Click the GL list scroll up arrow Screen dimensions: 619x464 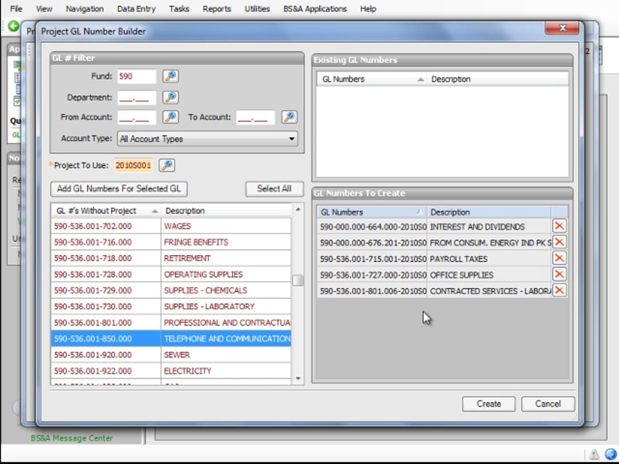(x=298, y=209)
